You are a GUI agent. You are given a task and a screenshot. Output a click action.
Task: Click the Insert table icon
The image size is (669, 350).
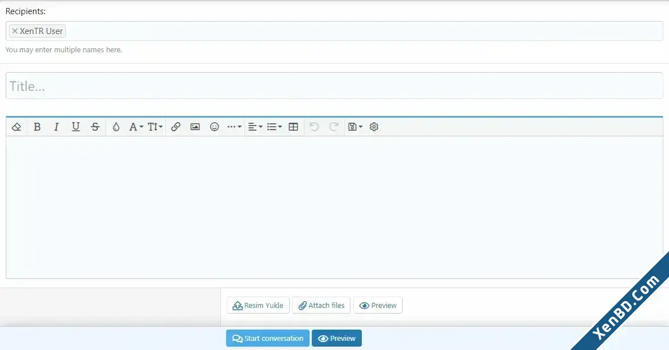294,127
